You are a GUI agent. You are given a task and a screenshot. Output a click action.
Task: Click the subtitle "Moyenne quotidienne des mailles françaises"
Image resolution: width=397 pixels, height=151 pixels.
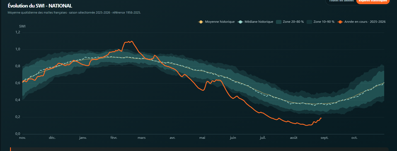click(37, 12)
